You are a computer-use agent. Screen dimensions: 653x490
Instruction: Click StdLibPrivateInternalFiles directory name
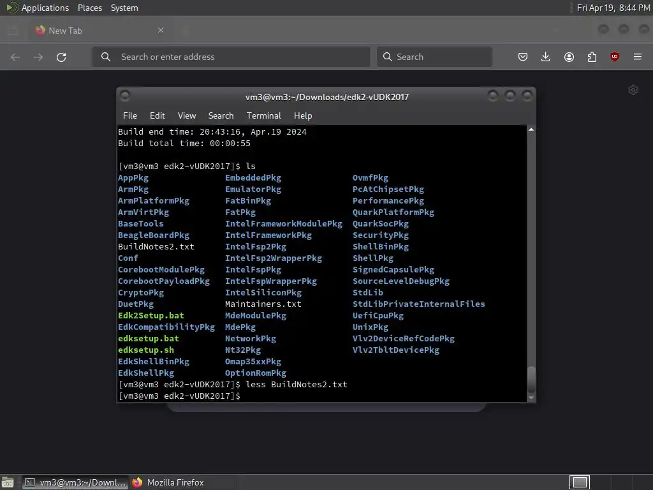418,304
